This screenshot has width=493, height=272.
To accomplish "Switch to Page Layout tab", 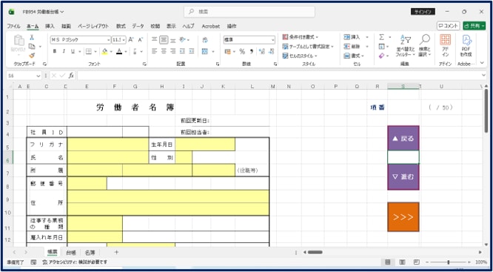I will click(93, 26).
